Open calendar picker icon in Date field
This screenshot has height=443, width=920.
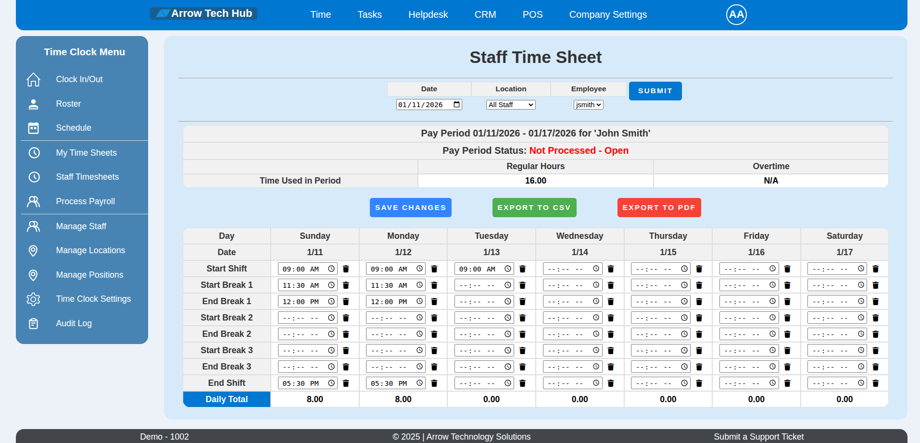456,105
